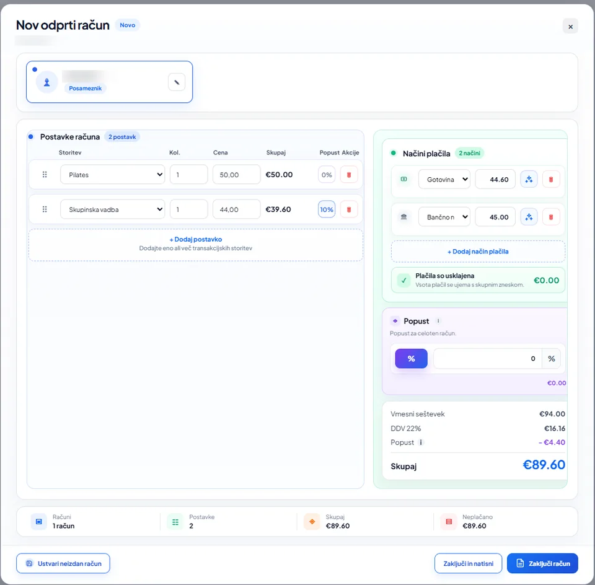Click the drag handle for the Pilates row
This screenshot has width=595, height=585.
tap(45, 175)
